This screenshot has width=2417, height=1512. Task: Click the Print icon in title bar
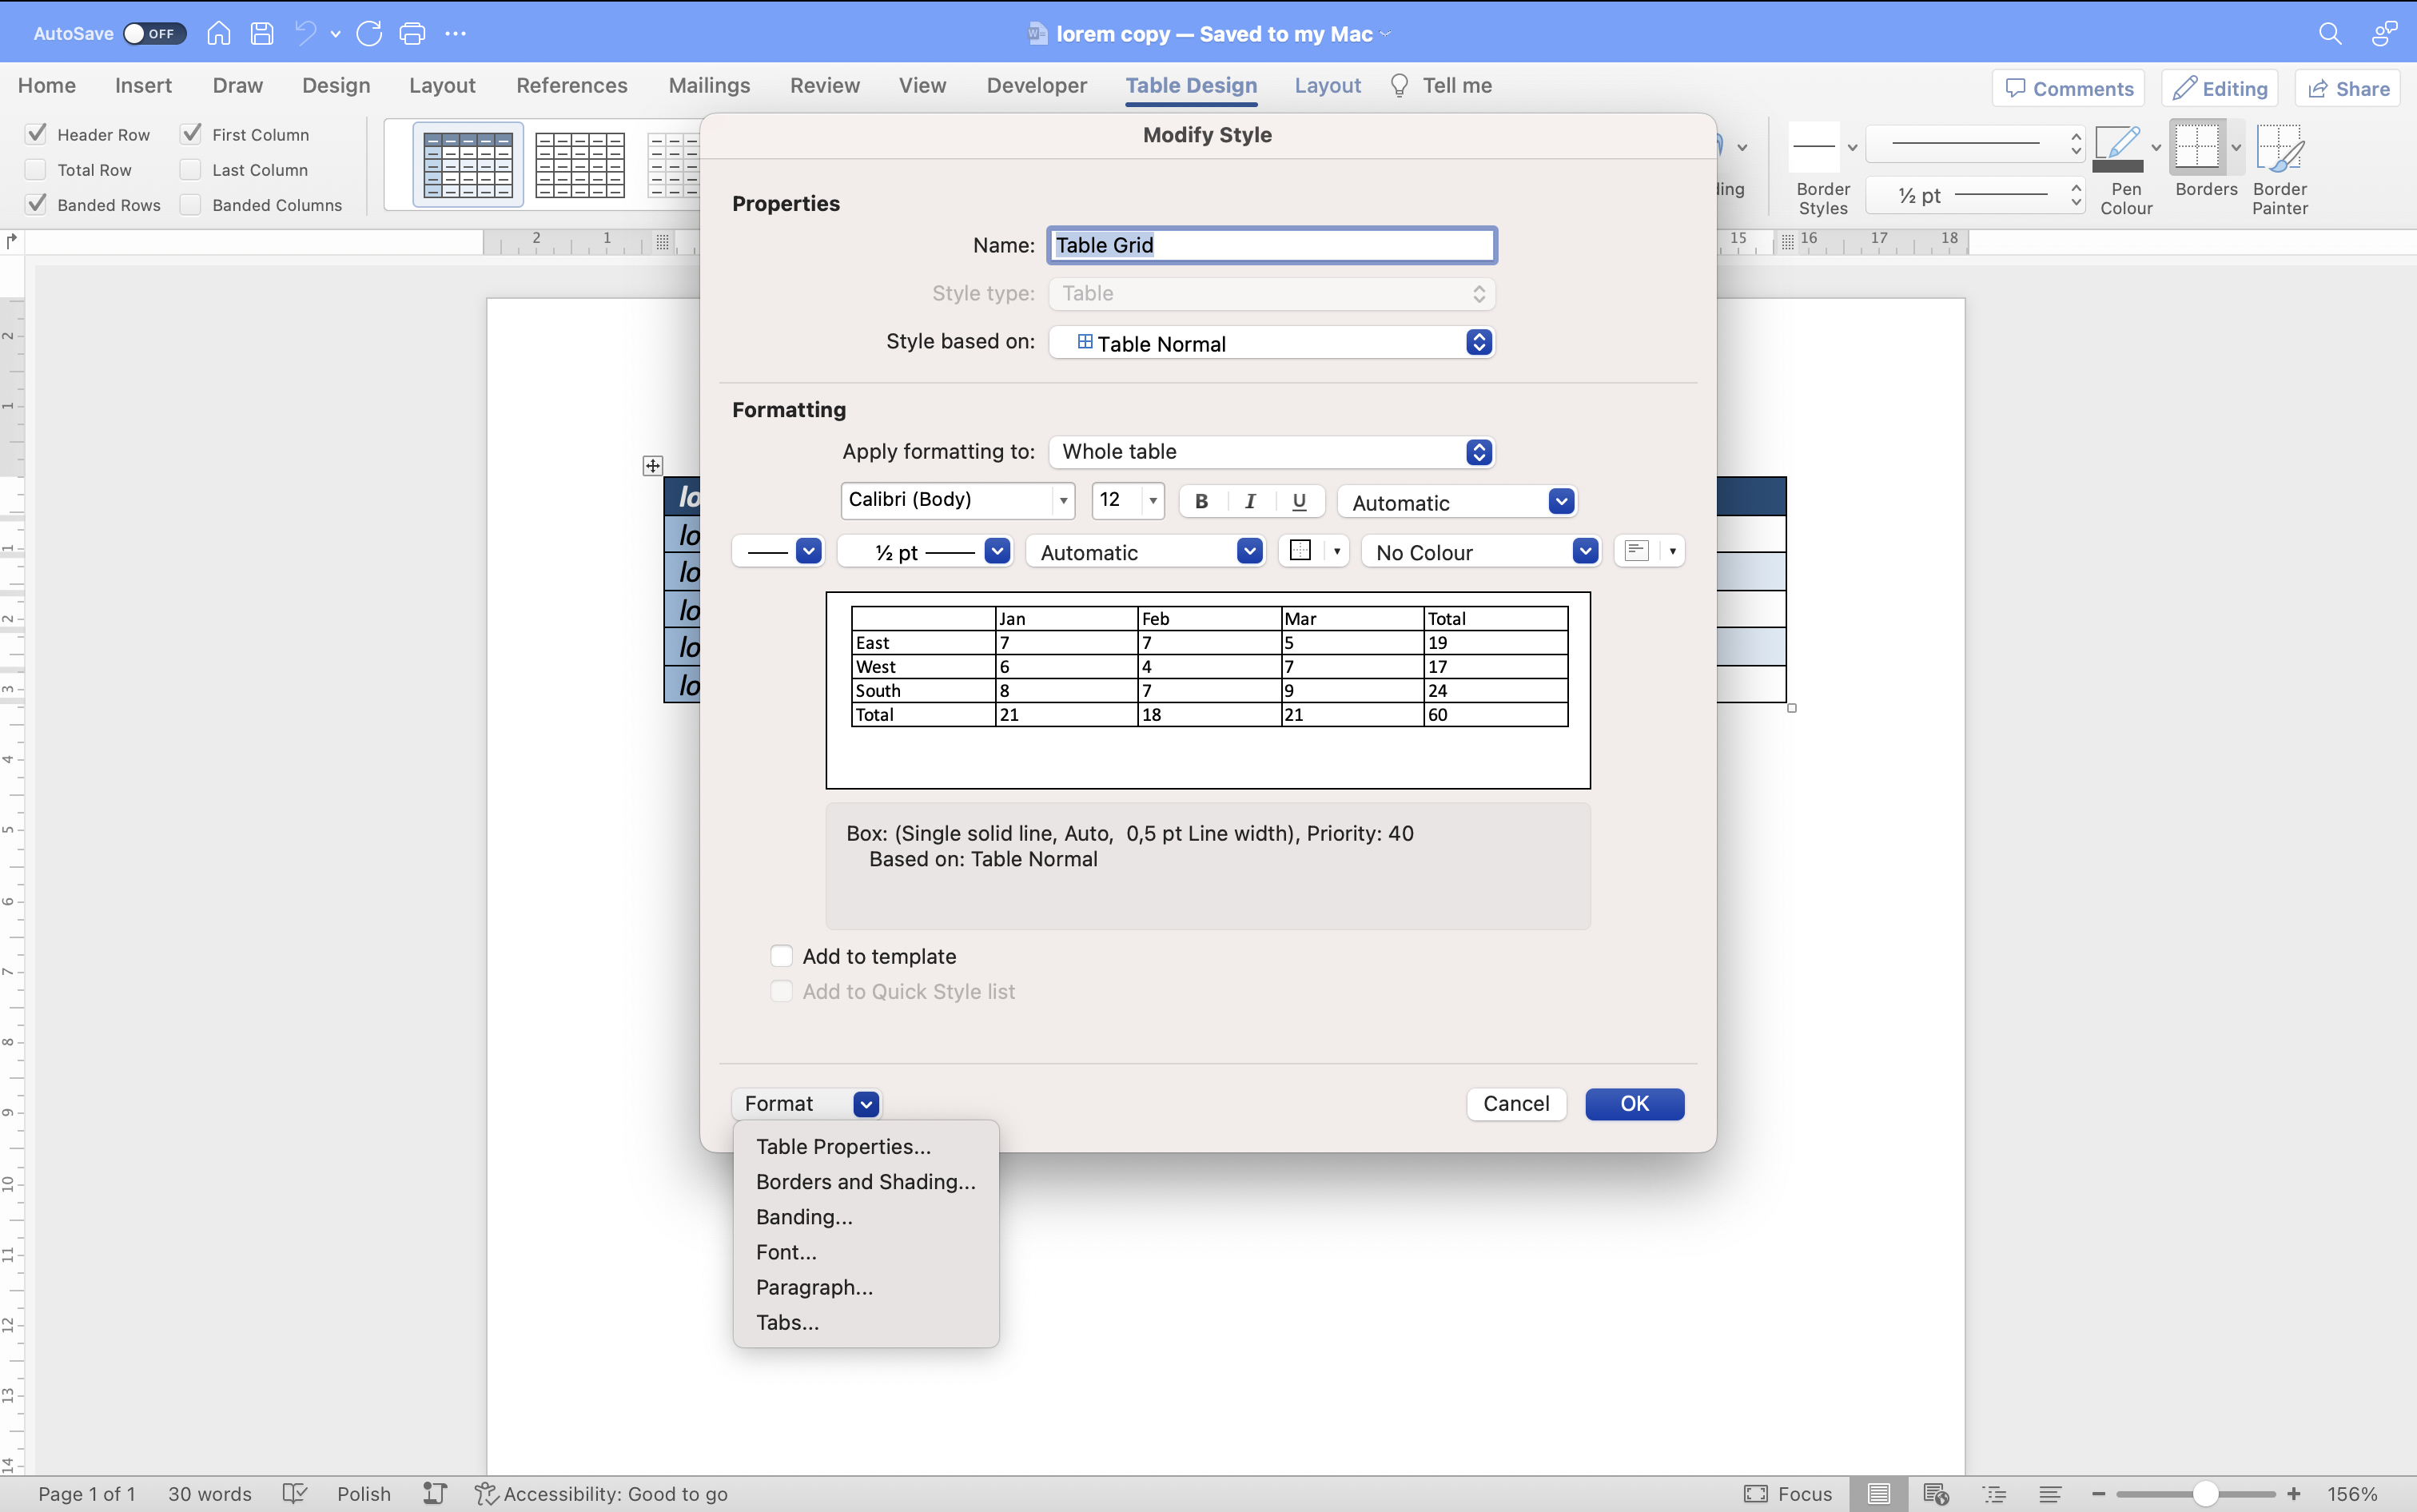point(412,33)
